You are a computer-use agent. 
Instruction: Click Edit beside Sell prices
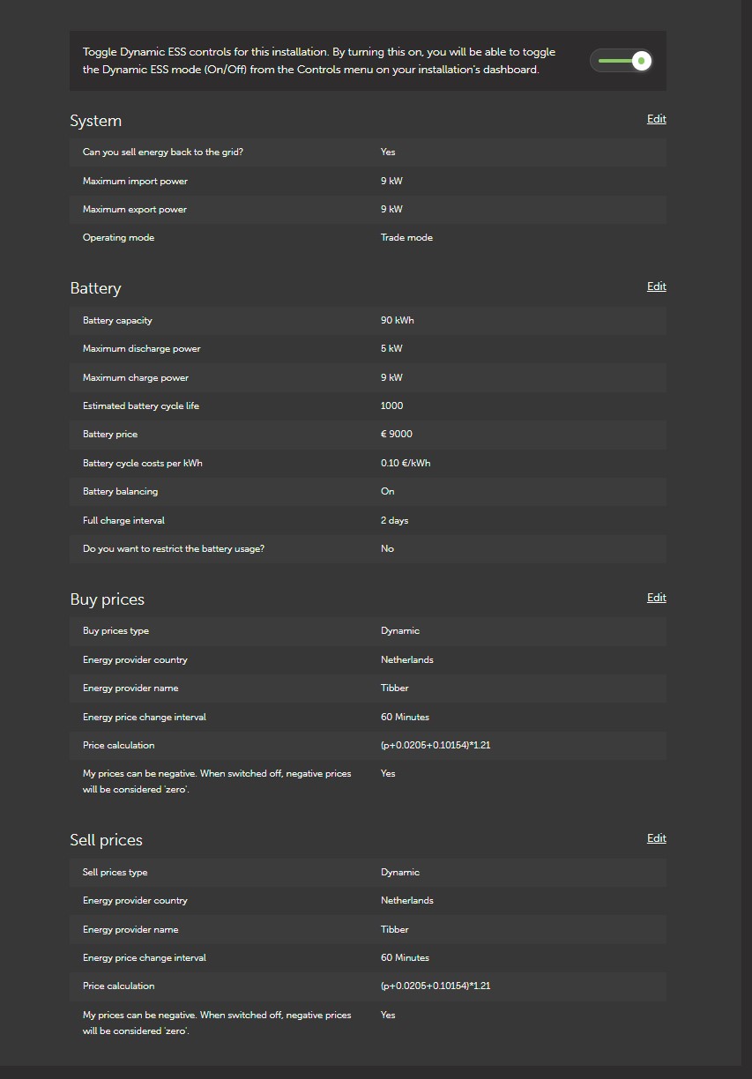tap(656, 838)
